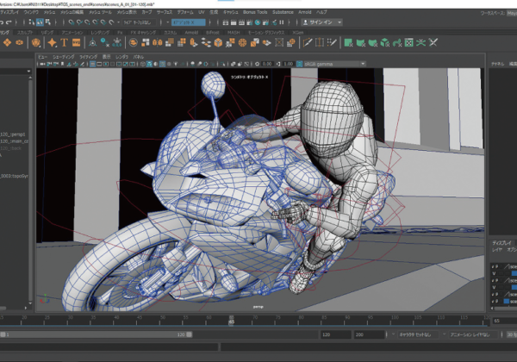Click the viewport Lighting panel menu

click(x=89, y=56)
